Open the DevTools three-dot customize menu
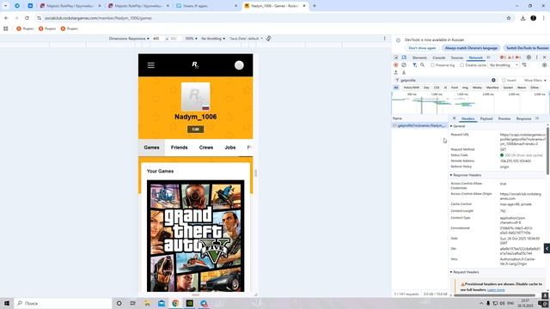The height and width of the screenshot is (309, 550). pos(536,58)
